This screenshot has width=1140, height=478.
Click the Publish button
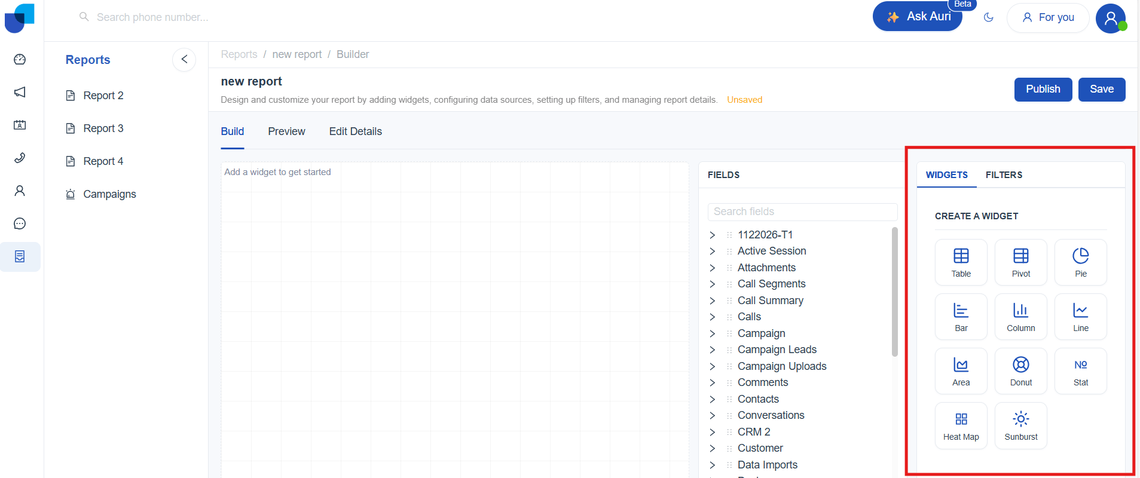1043,90
